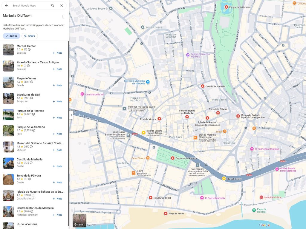Open Torre de la Pólvora rating info icon

pyautogui.click(x=30, y=179)
